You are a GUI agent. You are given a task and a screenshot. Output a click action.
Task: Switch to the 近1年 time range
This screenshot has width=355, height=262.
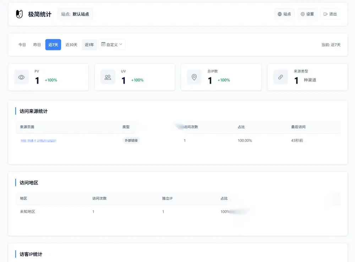click(x=89, y=45)
